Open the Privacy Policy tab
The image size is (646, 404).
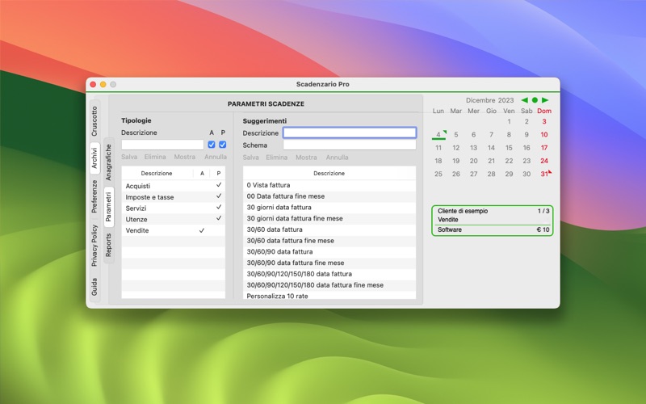coord(94,246)
